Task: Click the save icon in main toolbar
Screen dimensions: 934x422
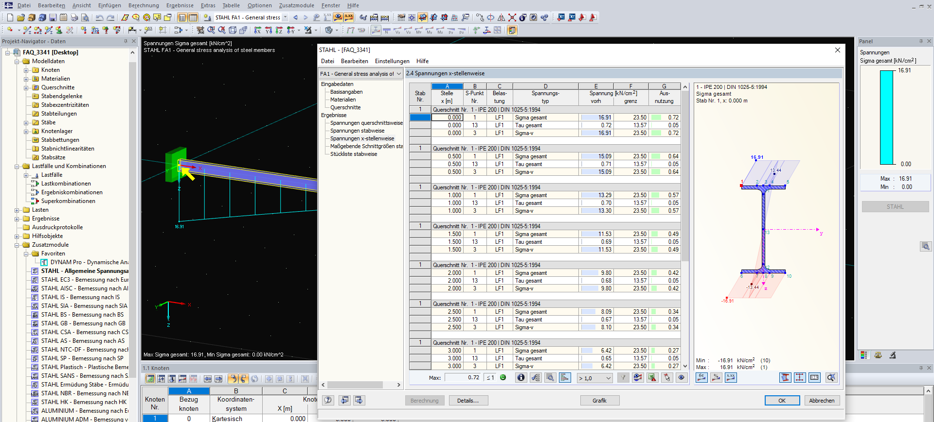Action: pyautogui.click(x=53, y=17)
